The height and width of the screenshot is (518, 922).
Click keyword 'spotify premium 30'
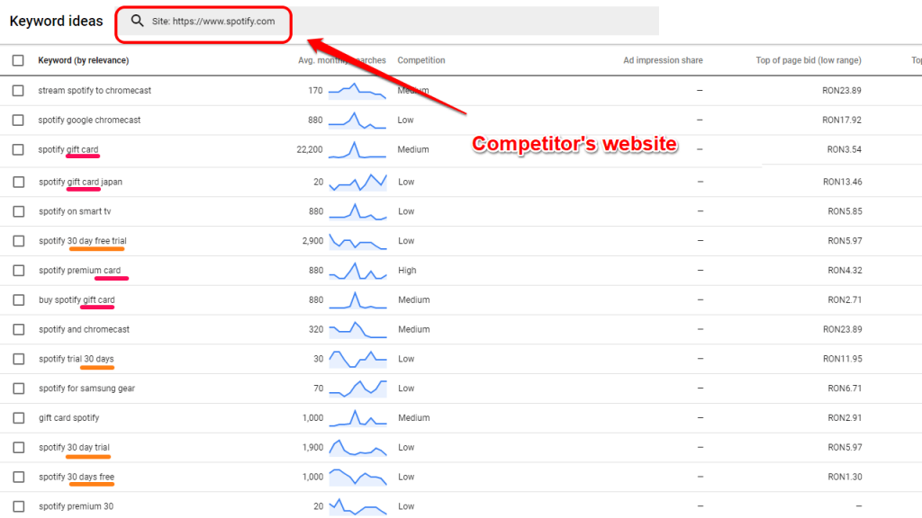pos(76,506)
